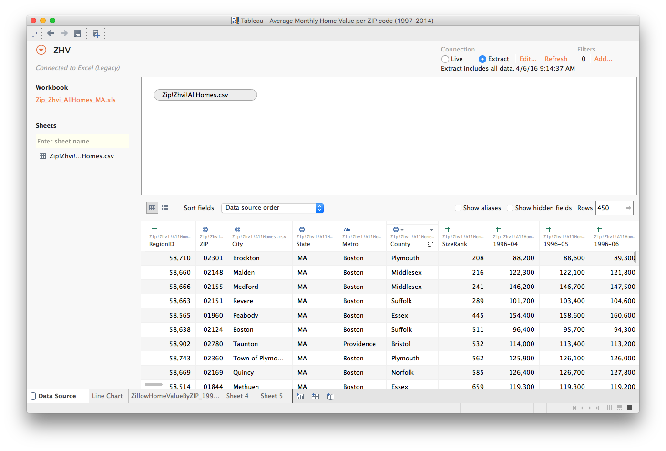This screenshot has width=666, height=451.
Task: Sort by County column sort icon
Action: tap(430, 244)
